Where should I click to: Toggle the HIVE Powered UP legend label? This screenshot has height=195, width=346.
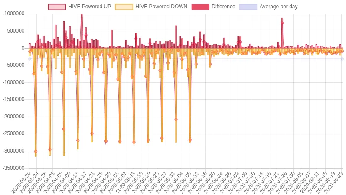(x=90, y=6)
